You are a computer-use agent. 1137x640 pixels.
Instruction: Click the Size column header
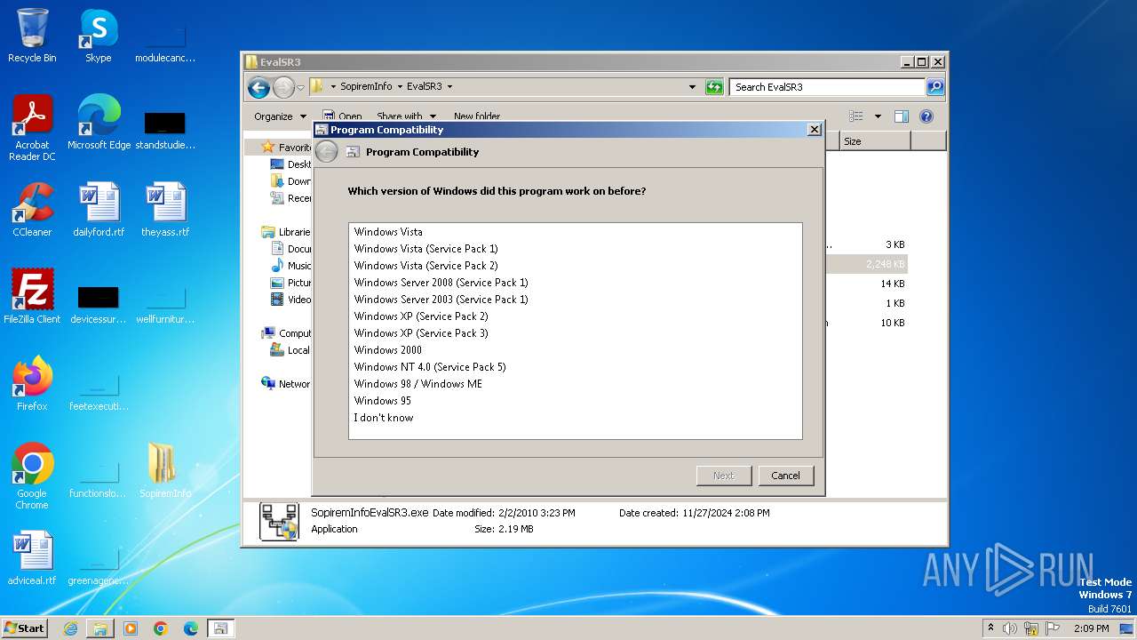coord(874,141)
